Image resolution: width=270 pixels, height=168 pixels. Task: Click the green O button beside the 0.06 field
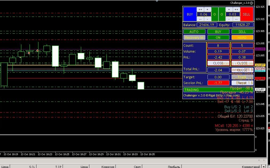tap(214, 14)
